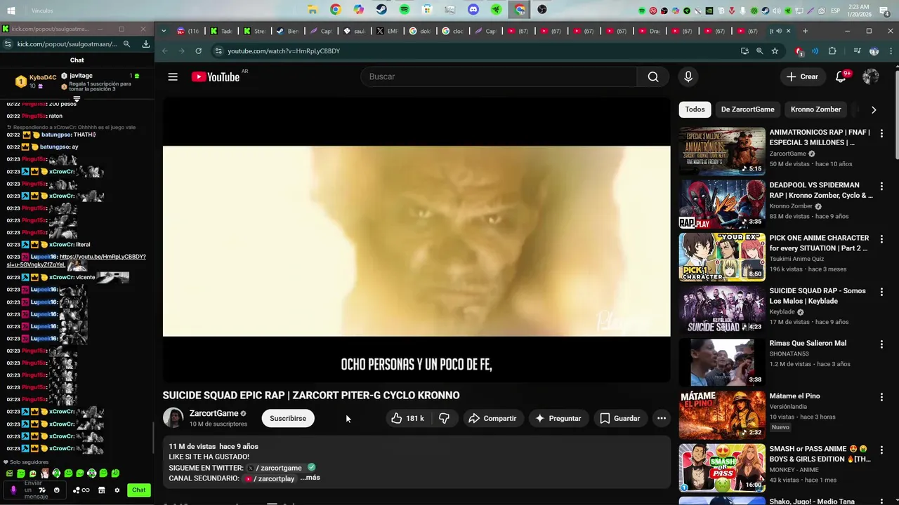This screenshot has height=505, width=899.
Task: Open options menu for Animatronicos Rap video
Action: point(881,133)
